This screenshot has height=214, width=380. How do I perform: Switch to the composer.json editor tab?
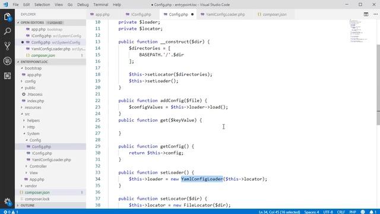(x=274, y=14)
